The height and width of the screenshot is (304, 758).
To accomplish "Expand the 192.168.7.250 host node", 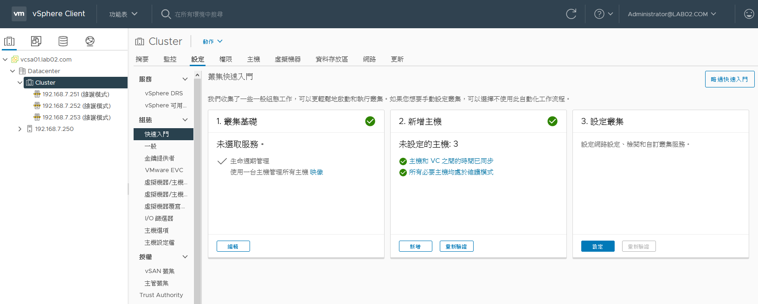I will [20, 129].
